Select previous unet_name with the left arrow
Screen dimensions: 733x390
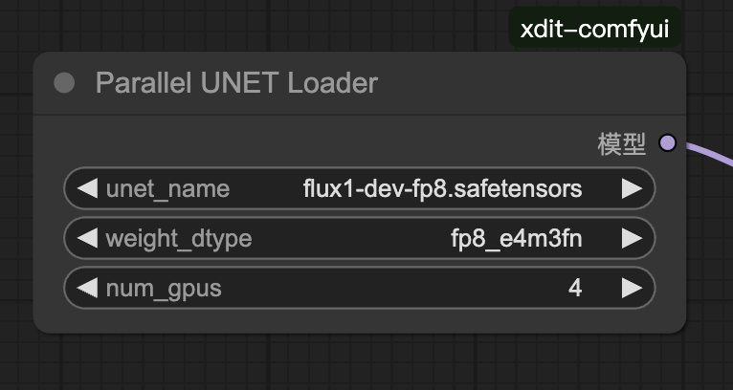click(x=87, y=188)
